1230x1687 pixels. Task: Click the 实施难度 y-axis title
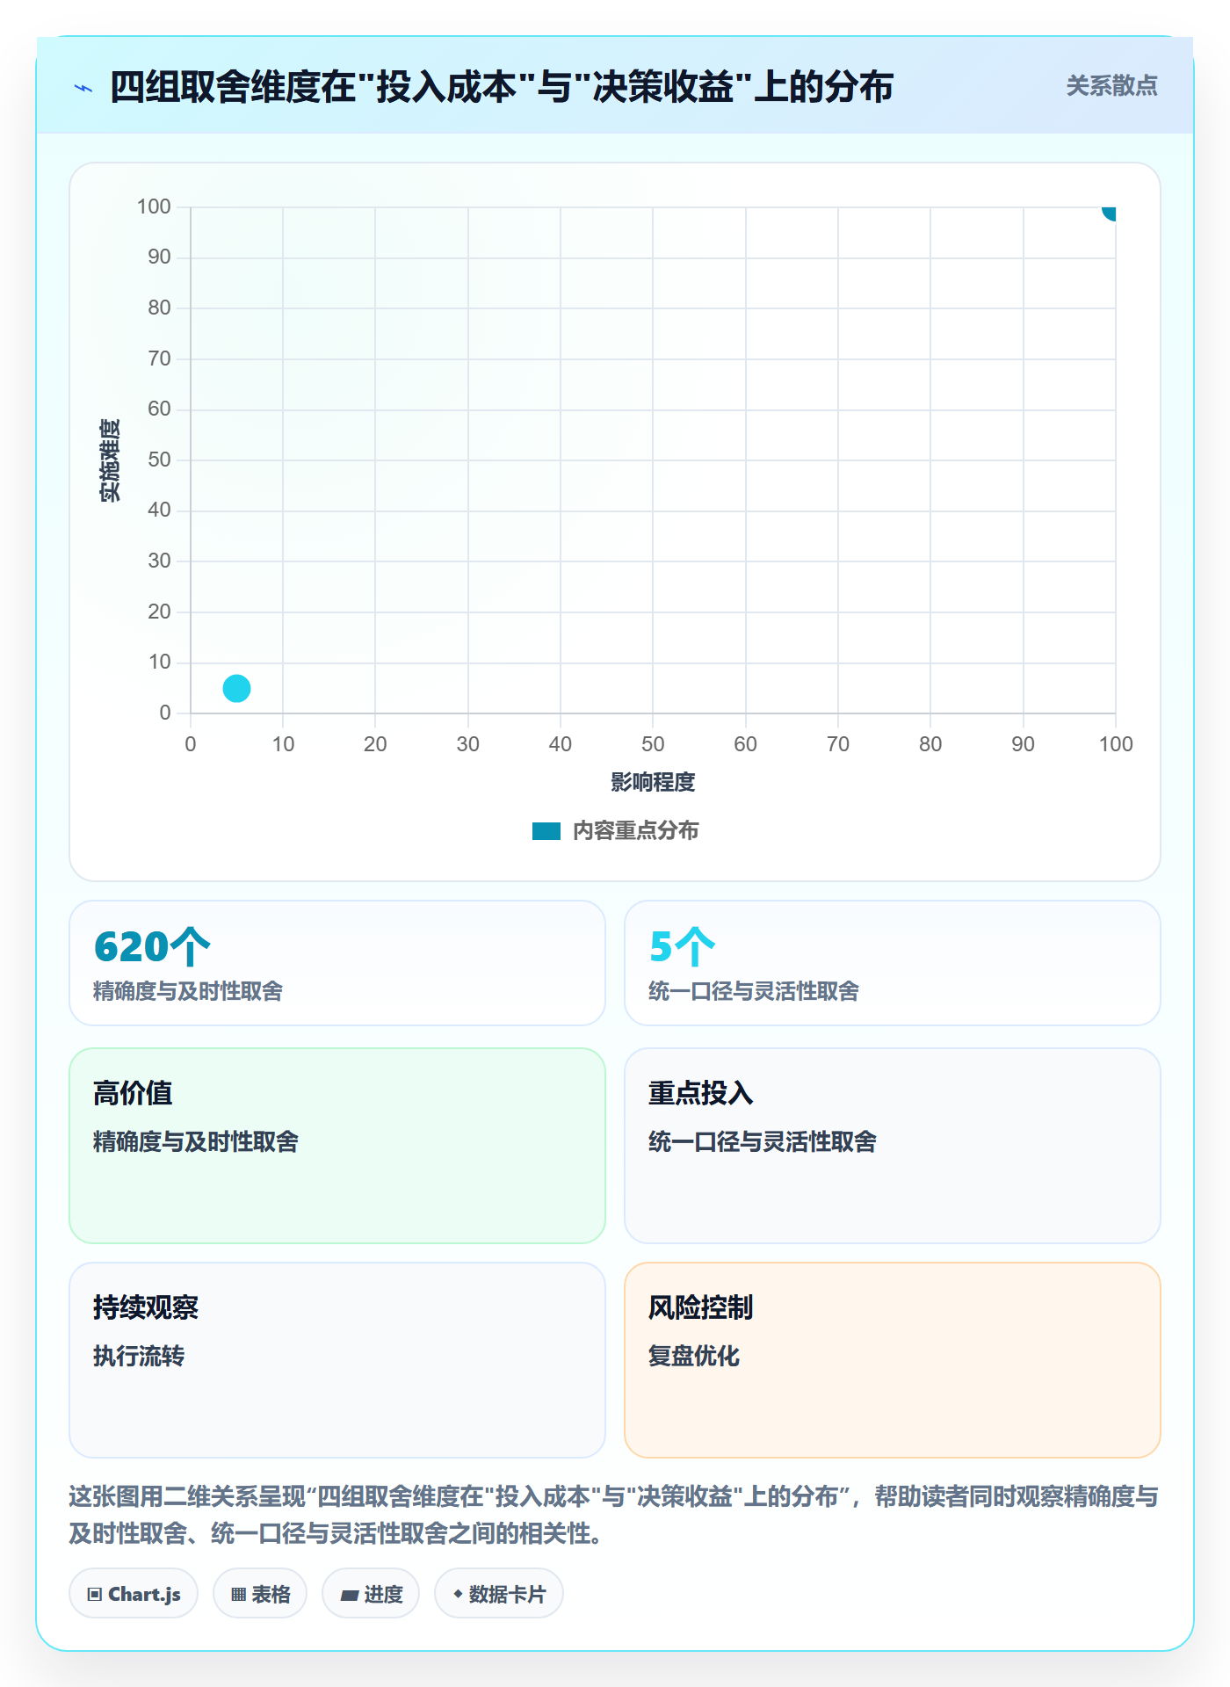point(110,460)
